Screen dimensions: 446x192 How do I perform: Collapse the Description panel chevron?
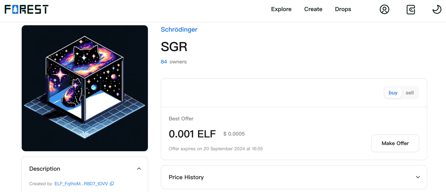[x=139, y=169]
